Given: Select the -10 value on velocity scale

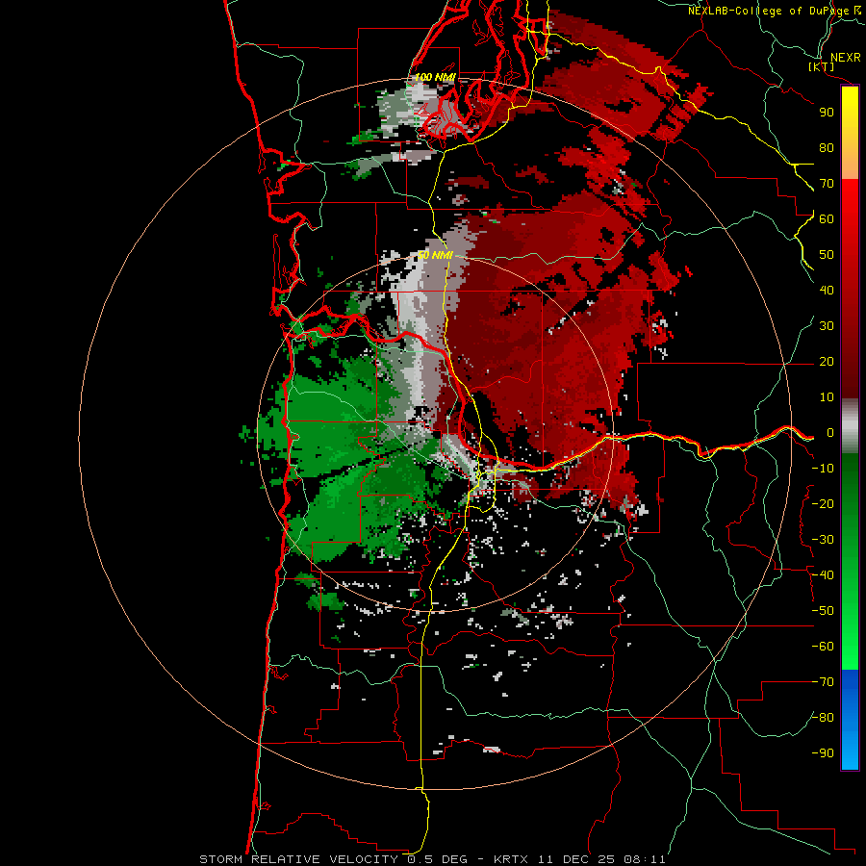Looking at the screenshot, I should pos(823,469).
